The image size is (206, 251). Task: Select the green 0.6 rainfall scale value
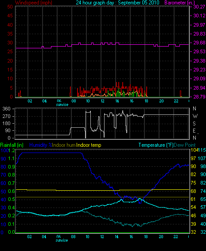pyautogui.click(x=12, y=191)
